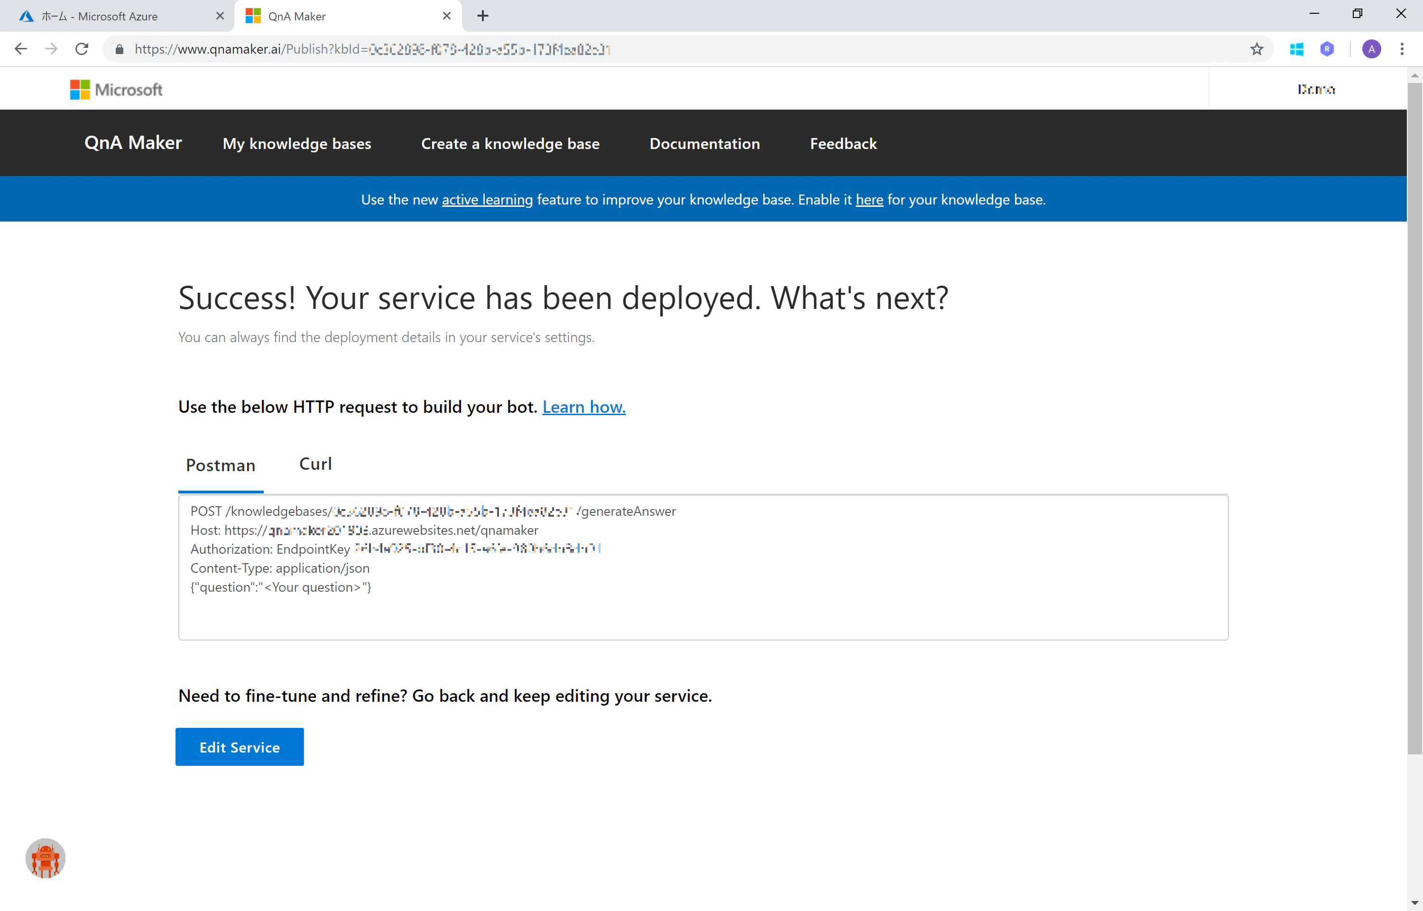Click the account name in the header
Viewport: 1423px width, 911px height.
(x=1316, y=89)
